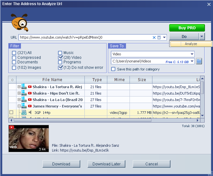
Task: Check Save this path for category
Action: click(113, 69)
